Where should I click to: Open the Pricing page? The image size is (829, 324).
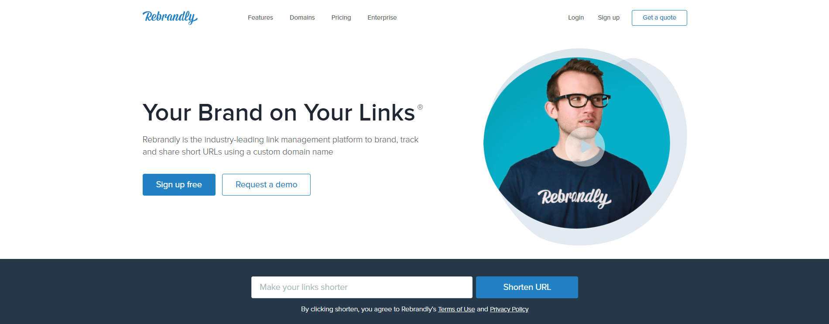point(341,17)
